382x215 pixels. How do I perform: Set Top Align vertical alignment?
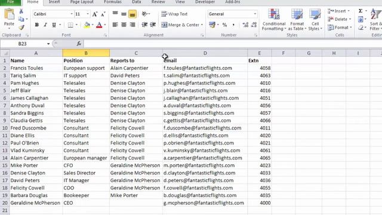(x=115, y=14)
